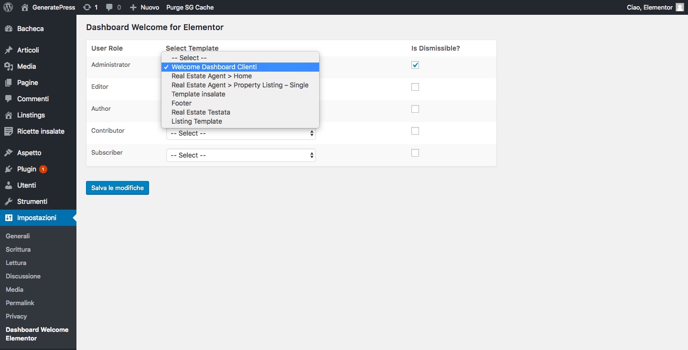Click the updates refresh icon
This screenshot has width=688, height=350.
pyautogui.click(x=86, y=7)
